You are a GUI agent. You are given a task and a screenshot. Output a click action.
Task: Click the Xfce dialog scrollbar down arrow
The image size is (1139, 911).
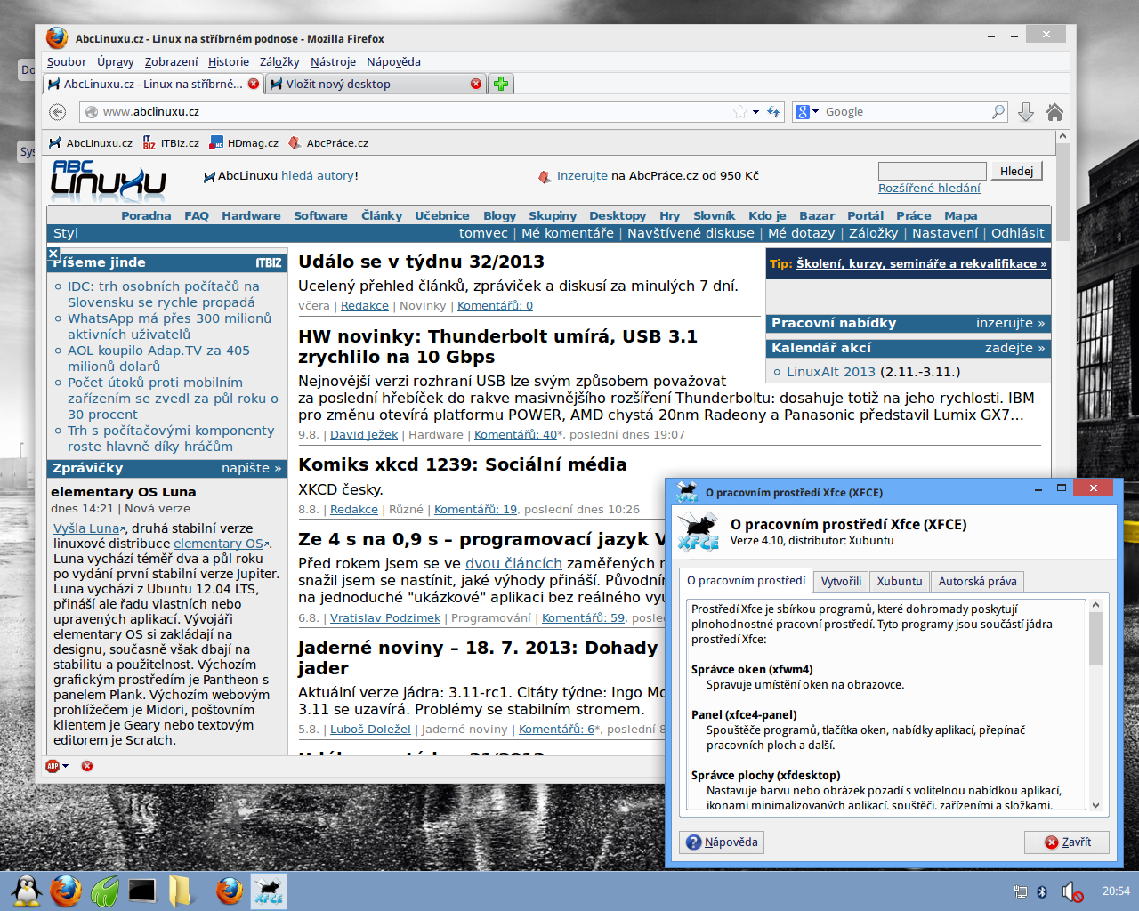click(x=1095, y=805)
